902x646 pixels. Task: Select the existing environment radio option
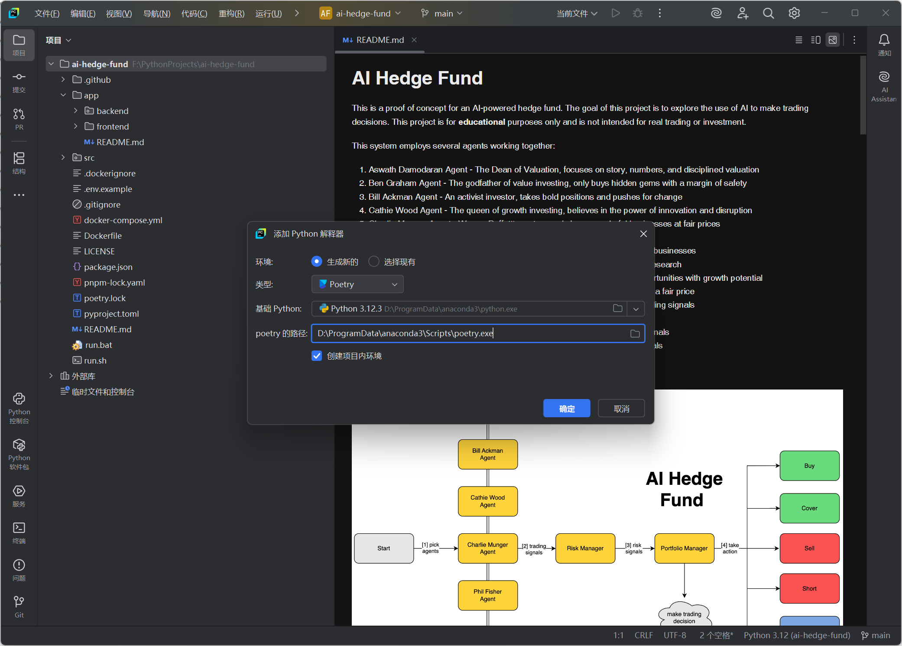tap(373, 261)
